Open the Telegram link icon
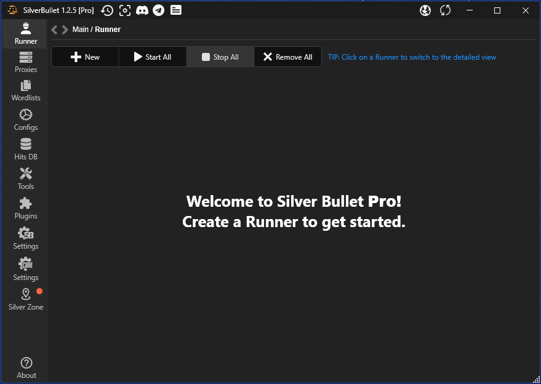 click(x=159, y=10)
